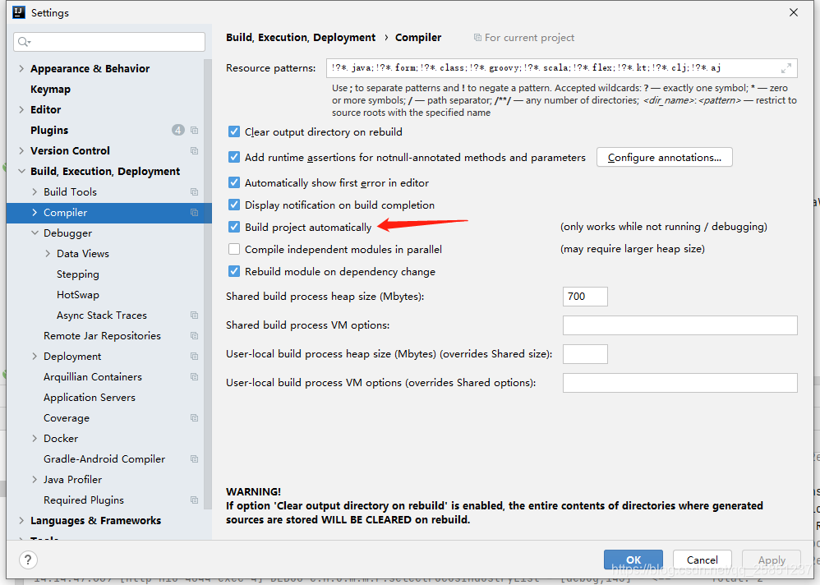This screenshot has height=585, width=820.
Task: Expand Languages & Frameworks section
Action: (21, 521)
